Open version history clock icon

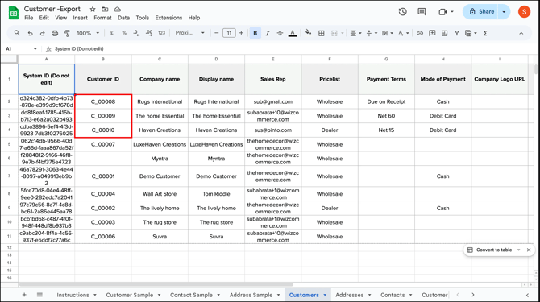[403, 12]
